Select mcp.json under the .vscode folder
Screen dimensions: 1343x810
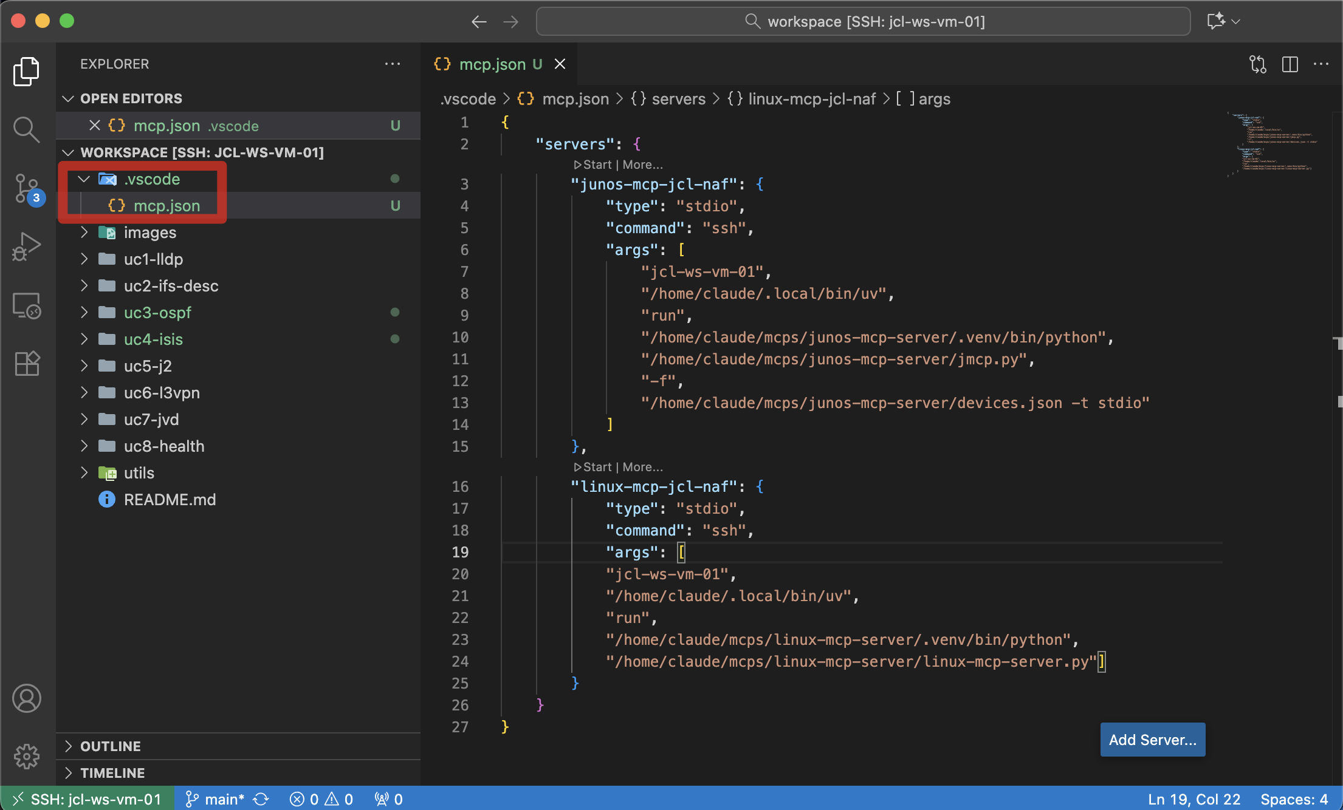coord(238,205)
